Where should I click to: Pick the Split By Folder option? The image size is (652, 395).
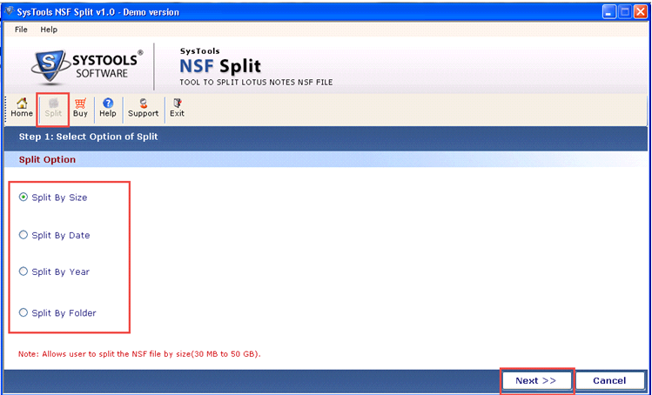tap(57, 313)
